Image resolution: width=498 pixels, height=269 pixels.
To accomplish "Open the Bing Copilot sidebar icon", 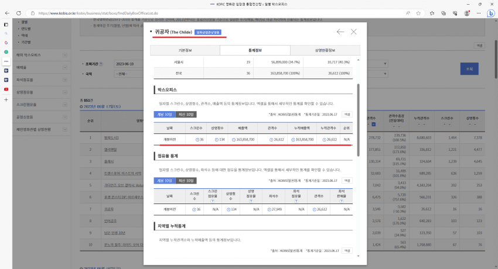I will coord(491,13).
